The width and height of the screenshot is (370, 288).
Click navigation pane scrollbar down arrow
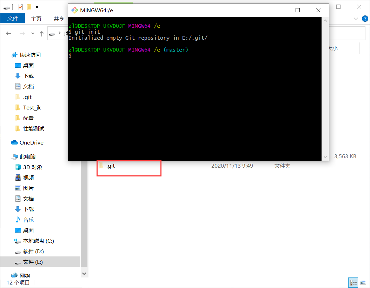[x=84, y=274]
